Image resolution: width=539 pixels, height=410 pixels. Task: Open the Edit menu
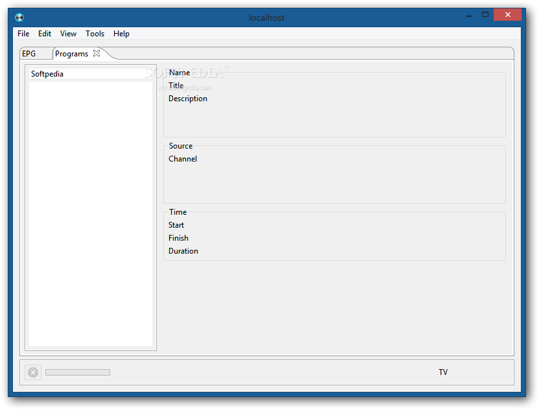click(44, 34)
